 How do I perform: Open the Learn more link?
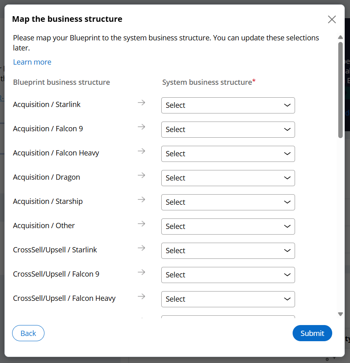tap(32, 62)
